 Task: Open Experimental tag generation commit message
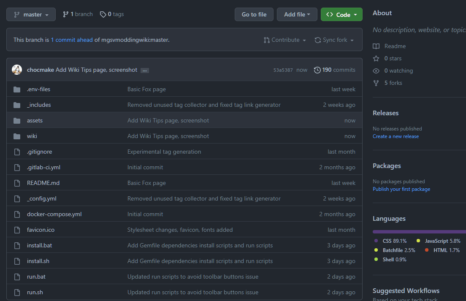pos(164,152)
